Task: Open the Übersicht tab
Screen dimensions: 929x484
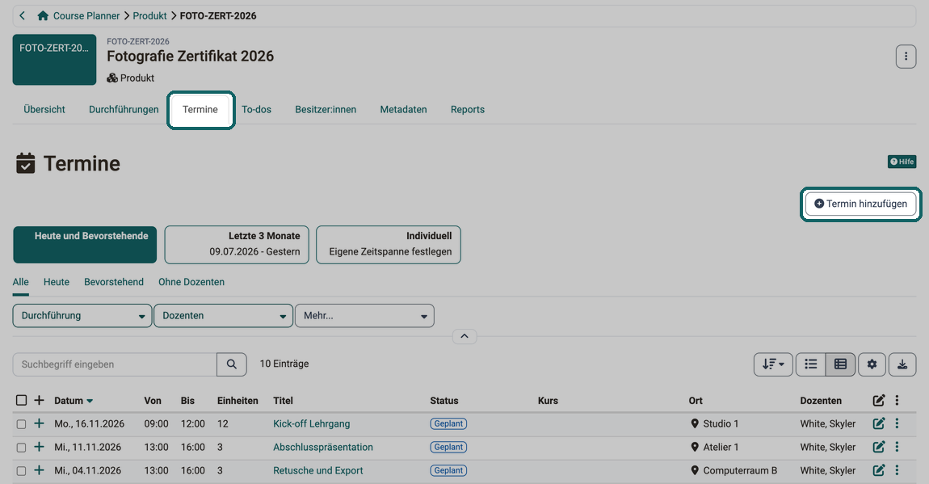Action: tap(44, 110)
